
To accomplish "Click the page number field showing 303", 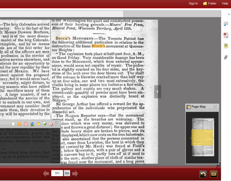I will coord(57,173).
